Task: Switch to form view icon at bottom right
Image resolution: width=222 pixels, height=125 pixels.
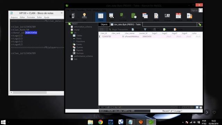Action: pyautogui.click(x=201, y=107)
